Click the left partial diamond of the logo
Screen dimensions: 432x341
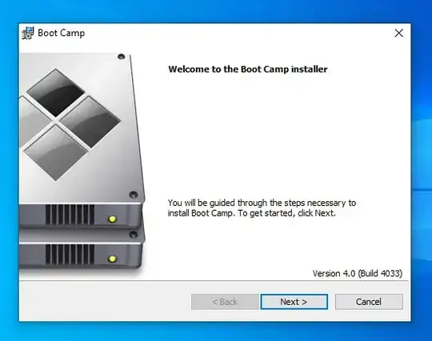click(x=34, y=121)
